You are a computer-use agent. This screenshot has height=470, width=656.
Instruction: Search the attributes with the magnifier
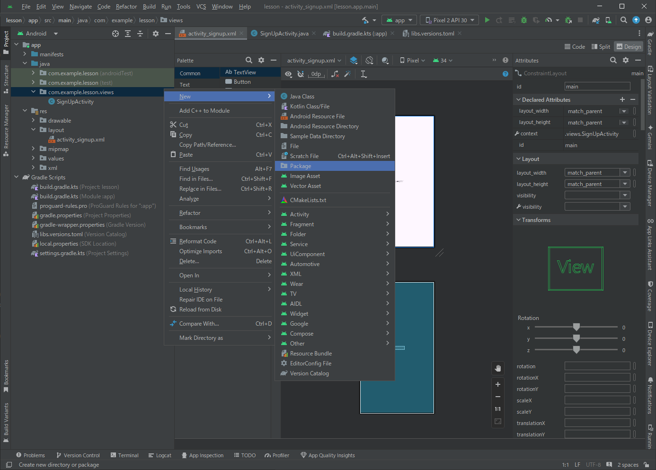click(613, 60)
